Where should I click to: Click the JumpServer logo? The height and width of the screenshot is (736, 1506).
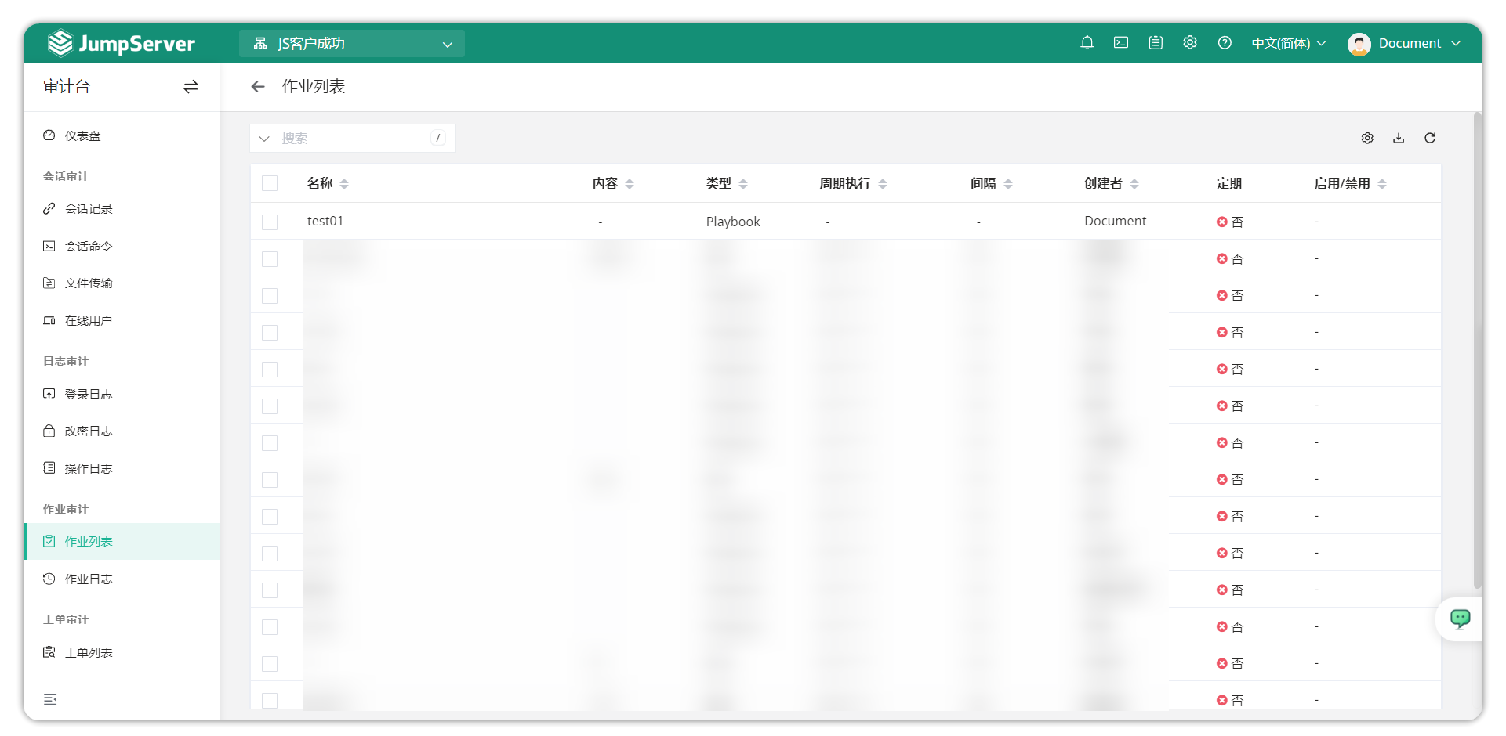122,43
